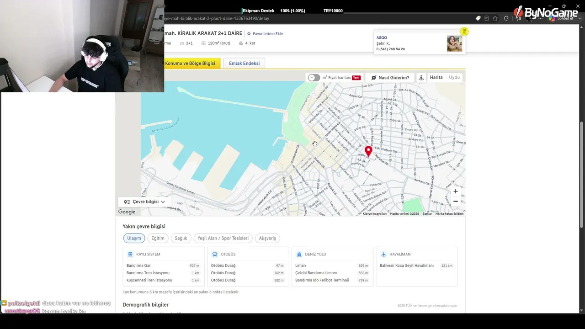Image resolution: width=585 pixels, height=329 pixels.
Task: Open Klavye kısayolları on the map footer
Action: point(375,214)
